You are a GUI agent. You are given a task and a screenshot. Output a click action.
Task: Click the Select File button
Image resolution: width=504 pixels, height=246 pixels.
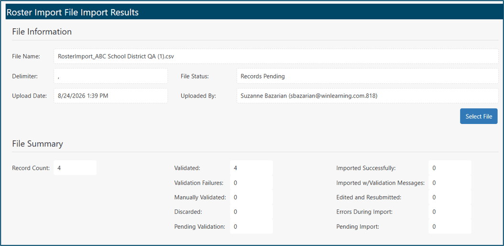[479, 116]
